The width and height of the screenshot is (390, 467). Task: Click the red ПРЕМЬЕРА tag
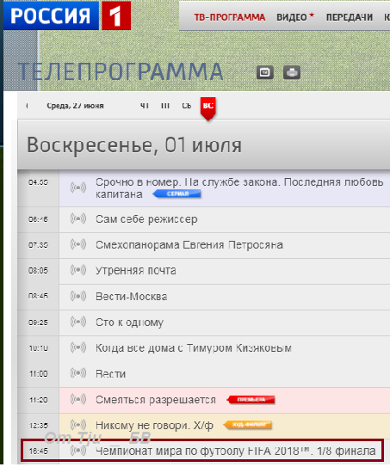251,399
